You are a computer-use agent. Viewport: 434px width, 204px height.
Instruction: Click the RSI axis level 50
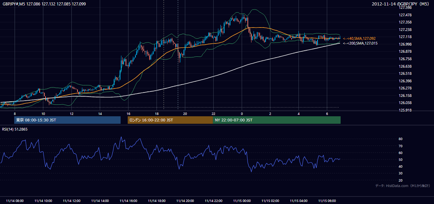(x=401, y=159)
